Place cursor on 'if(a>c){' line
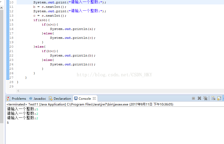The height and width of the screenshot is (144, 224). click(x=50, y=24)
